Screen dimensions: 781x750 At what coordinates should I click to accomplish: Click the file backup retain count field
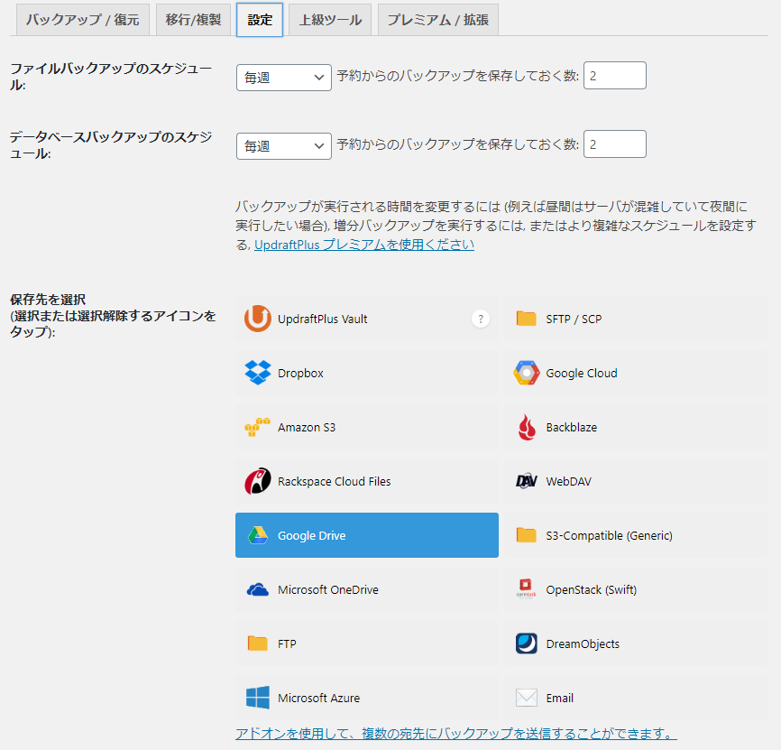tap(615, 75)
